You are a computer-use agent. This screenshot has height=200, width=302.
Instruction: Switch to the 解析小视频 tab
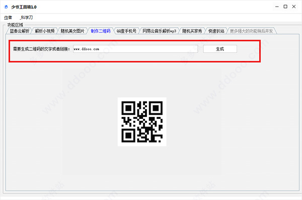45,31
